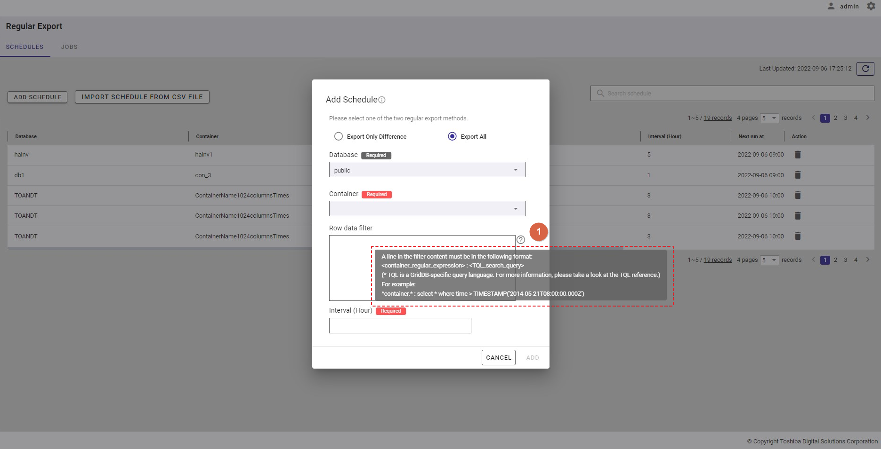Click the 2022-09-06 09:00 cell for hainv
The width and height of the screenshot is (881, 449).
point(760,154)
